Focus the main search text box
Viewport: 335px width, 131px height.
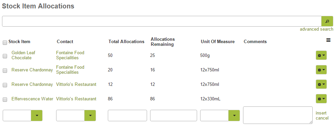tap(162, 21)
